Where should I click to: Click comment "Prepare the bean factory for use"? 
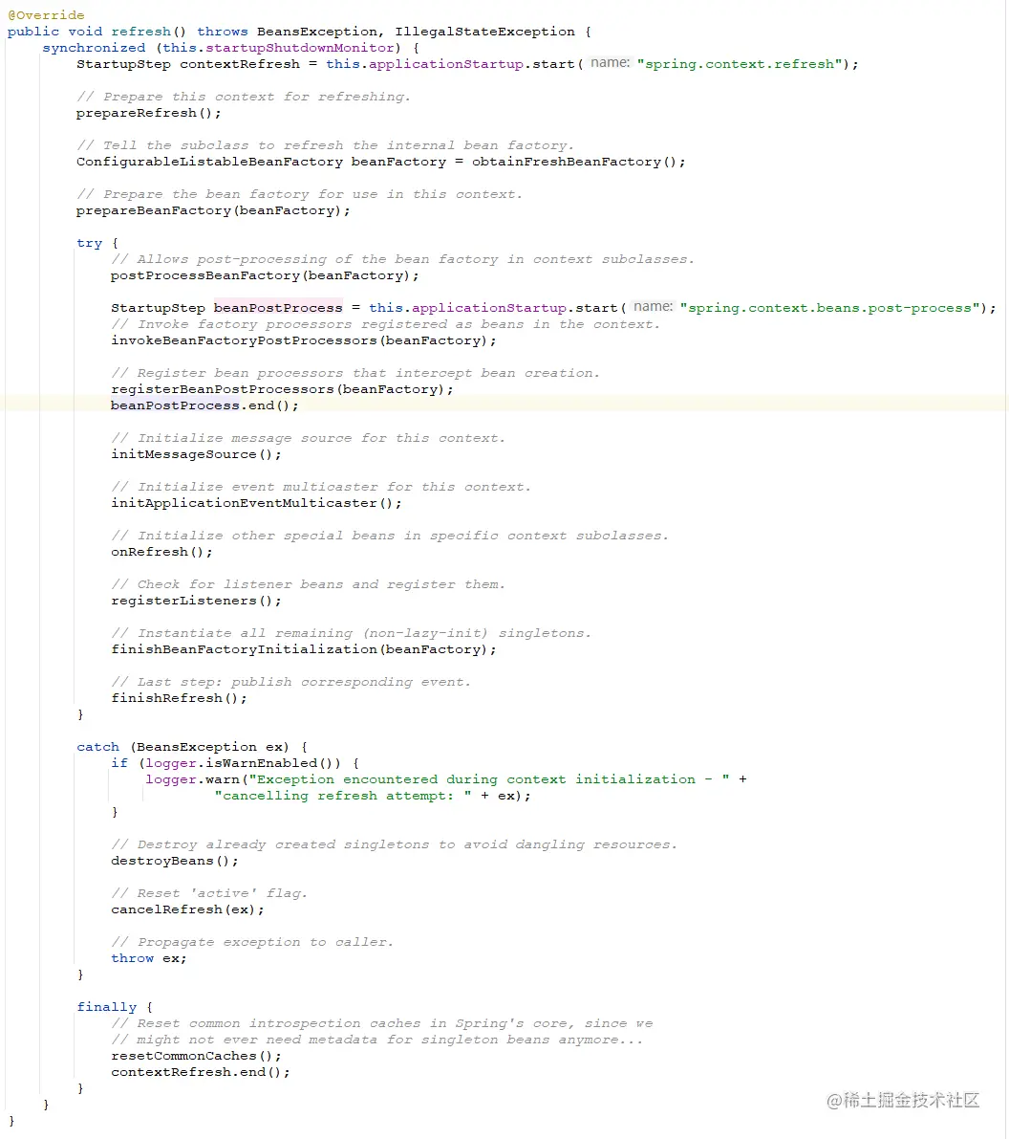[x=299, y=194]
